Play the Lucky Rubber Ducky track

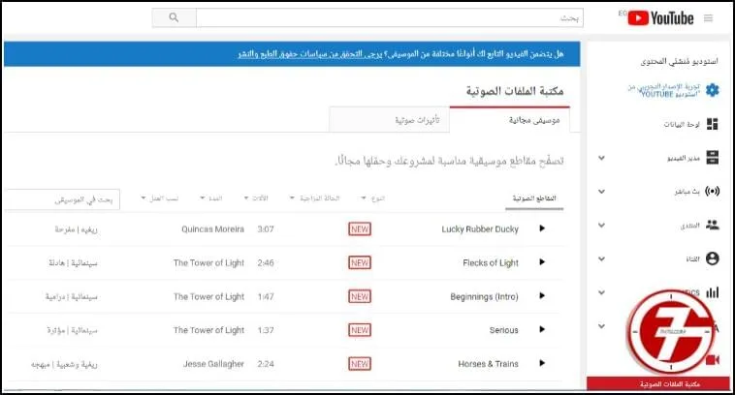(x=542, y=228)
